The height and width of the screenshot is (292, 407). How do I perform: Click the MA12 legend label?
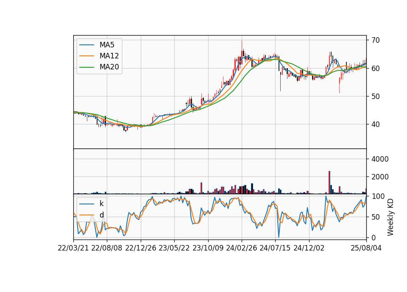pyautogui.click(x=109, y=56)
